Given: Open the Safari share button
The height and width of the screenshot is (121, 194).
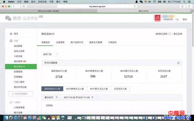Looking at the screenshot, I should (182, 6).
